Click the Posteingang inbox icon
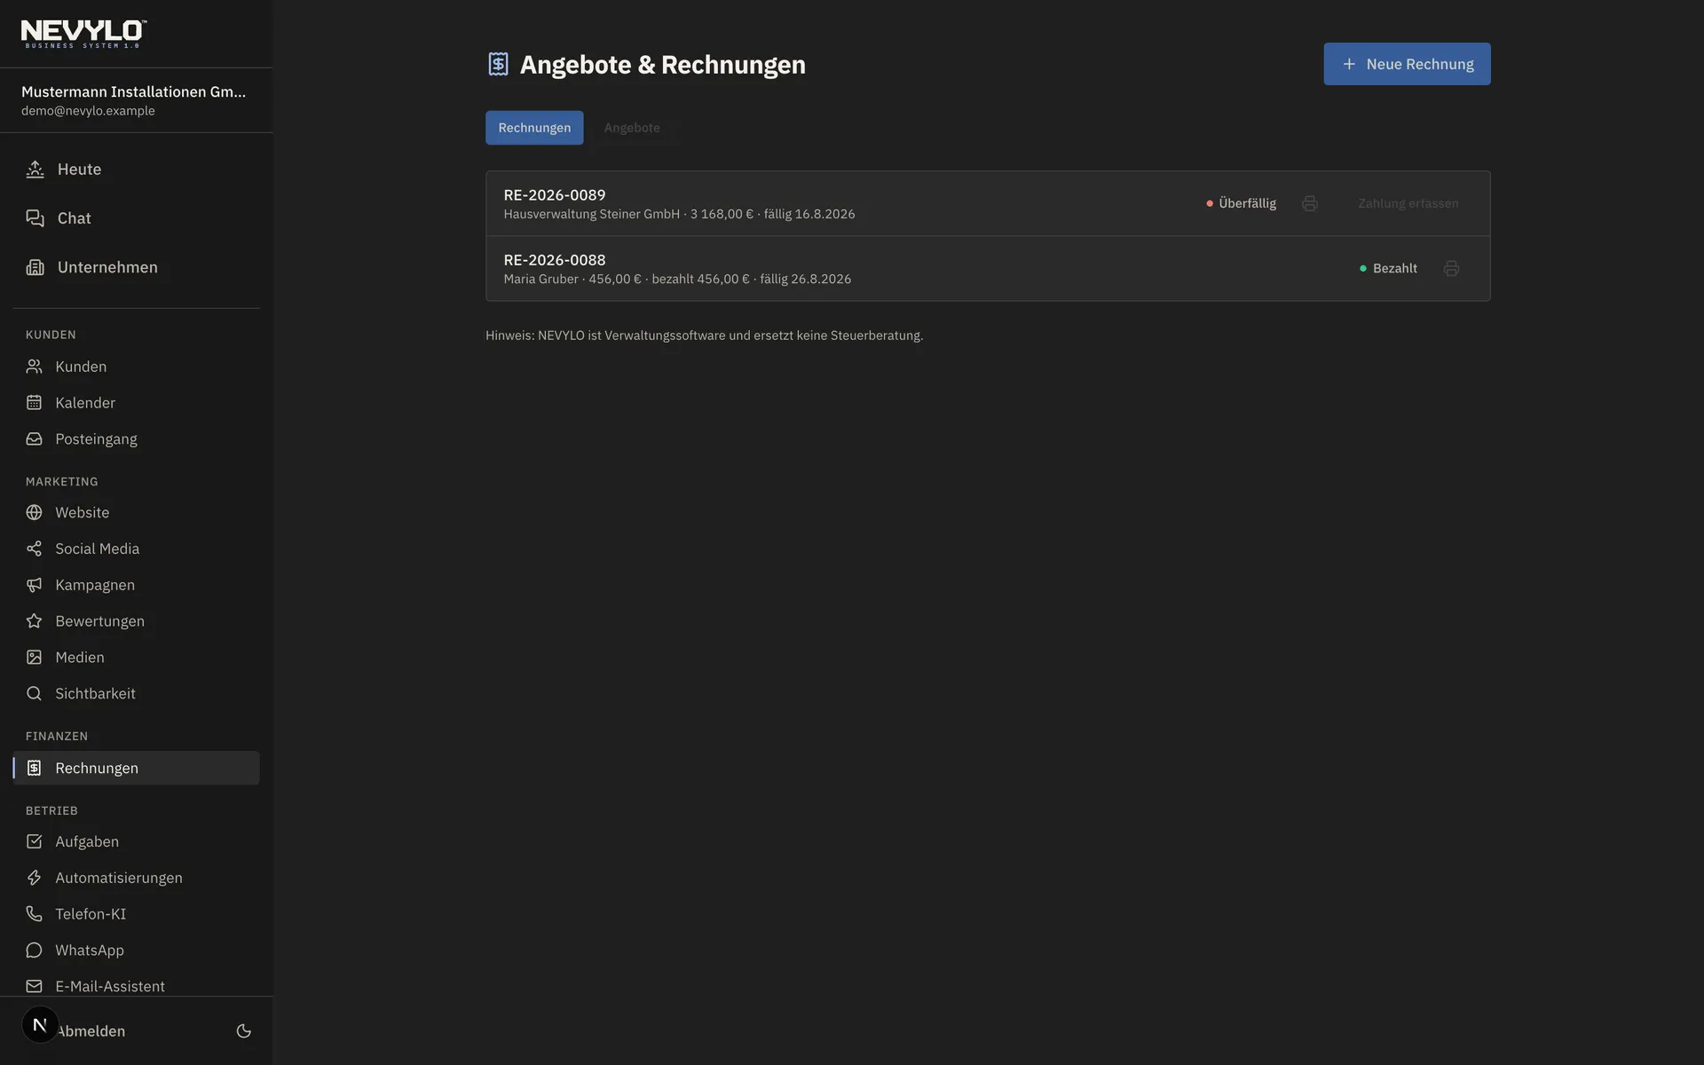The width and height of the screenshot is (1704, 1065). [x=34, y=438]
